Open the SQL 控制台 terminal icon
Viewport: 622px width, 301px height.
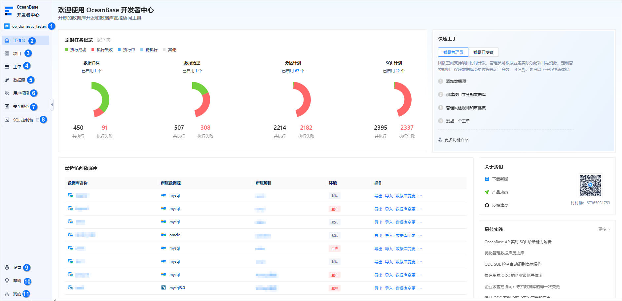pos(7,120)
